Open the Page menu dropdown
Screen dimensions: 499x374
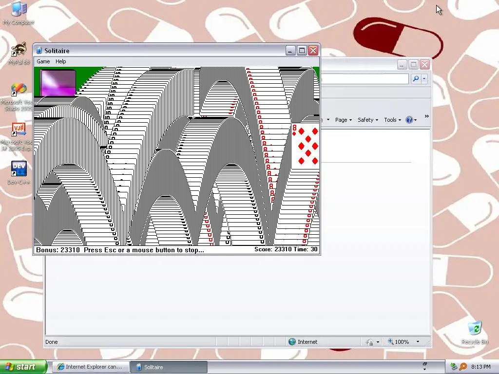pos(344,120)
